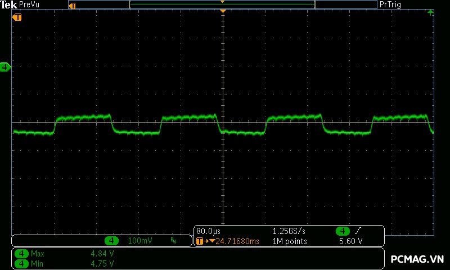Select the PreVu acquisition status label
This screenshot has width=450, height=270.
point(29,4)
